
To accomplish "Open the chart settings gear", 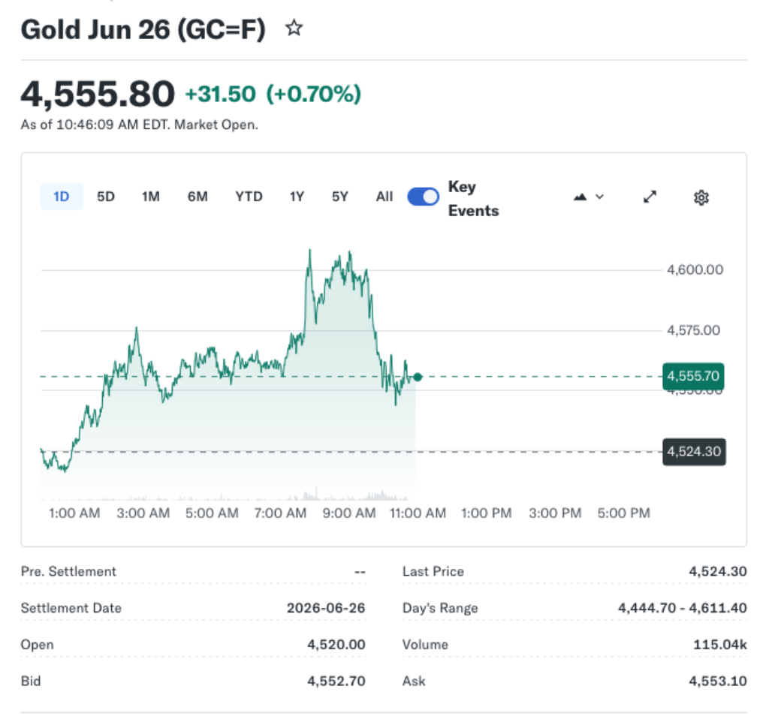I will pos(701,197).
